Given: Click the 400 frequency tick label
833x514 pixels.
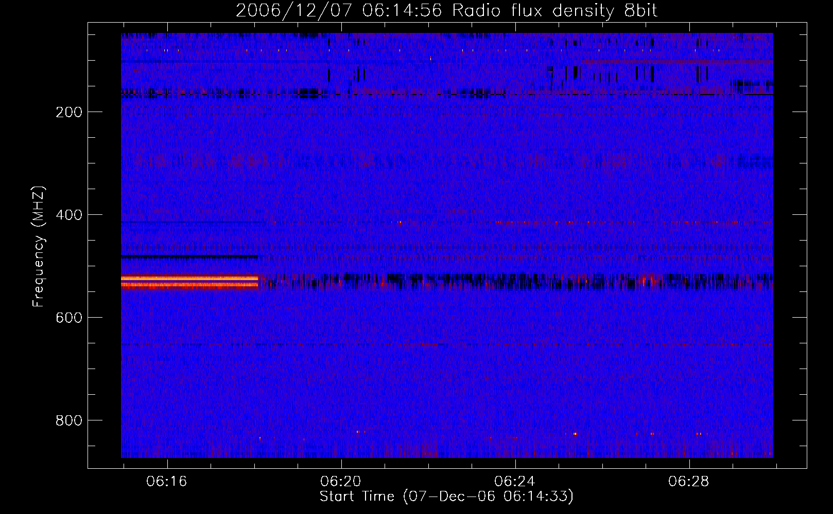Looking at the screenshot, I should [x=69, y=215].
